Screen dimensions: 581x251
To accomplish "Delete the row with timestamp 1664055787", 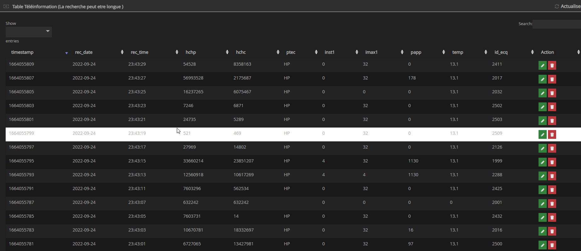I will tap(552, 204).
